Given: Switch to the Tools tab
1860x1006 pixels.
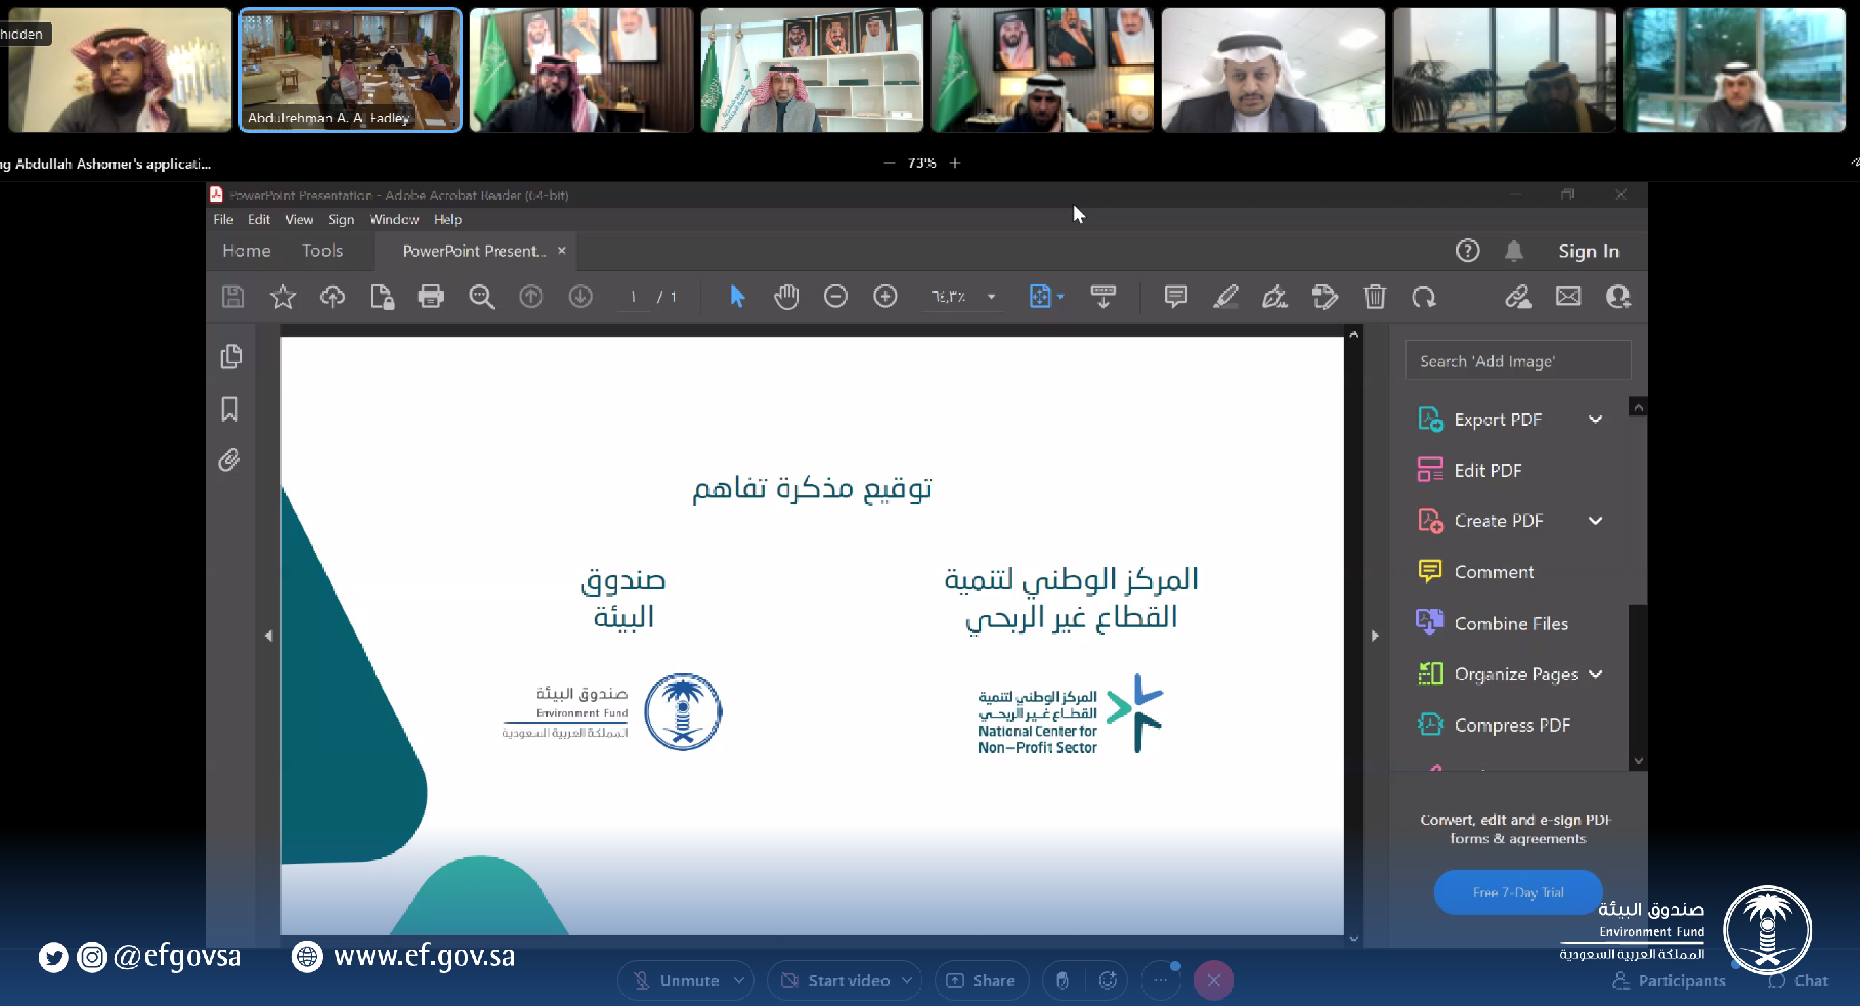Looking at the screenshot, I should point(322,250).
